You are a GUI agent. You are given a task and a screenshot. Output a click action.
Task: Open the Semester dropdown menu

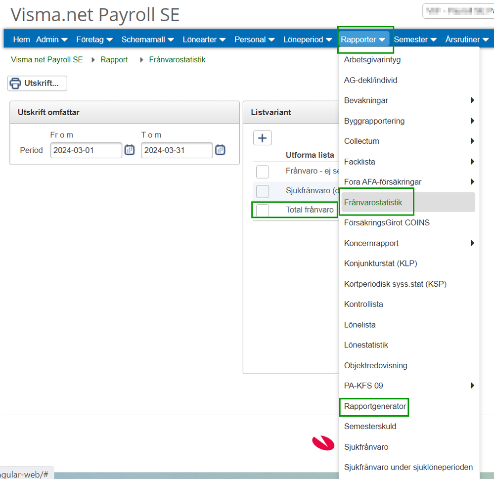pos(415,40)
